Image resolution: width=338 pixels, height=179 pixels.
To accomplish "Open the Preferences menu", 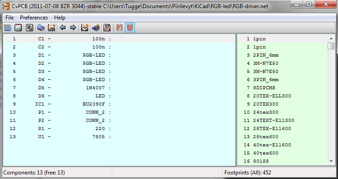I will [x=34, y=17].
